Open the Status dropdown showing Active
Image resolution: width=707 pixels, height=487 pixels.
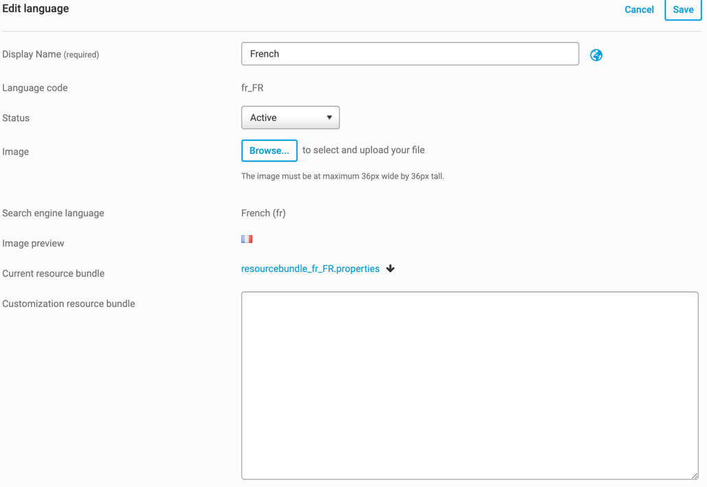[290, 117]
